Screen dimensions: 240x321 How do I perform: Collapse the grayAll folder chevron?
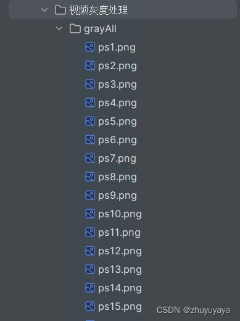click(x=59, y=28)
